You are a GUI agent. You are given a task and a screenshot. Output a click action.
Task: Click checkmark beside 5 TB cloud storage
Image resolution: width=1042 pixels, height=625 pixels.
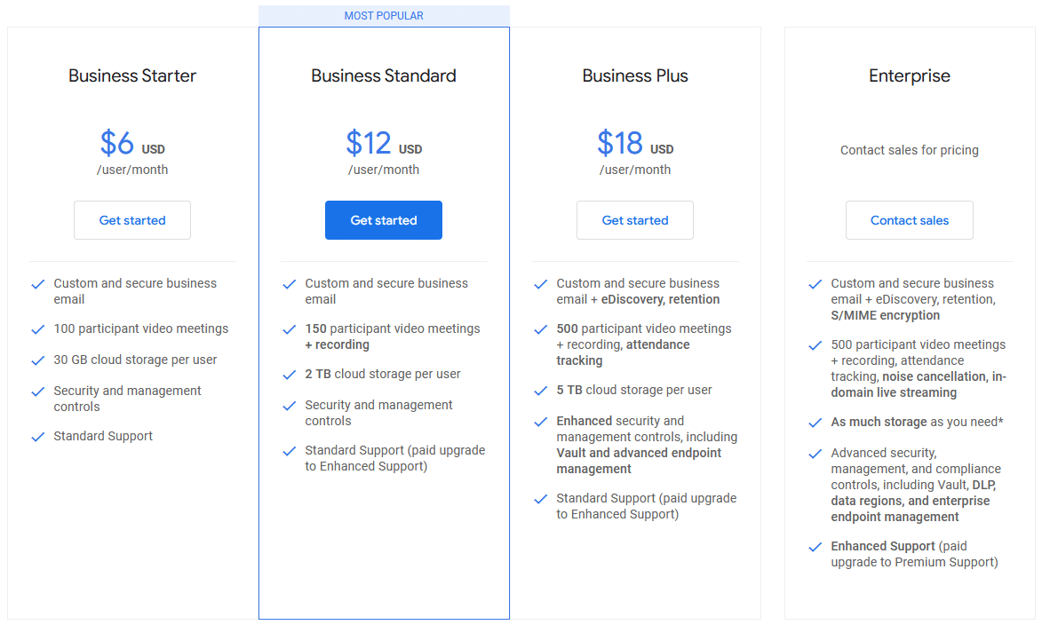click(540, 391)
